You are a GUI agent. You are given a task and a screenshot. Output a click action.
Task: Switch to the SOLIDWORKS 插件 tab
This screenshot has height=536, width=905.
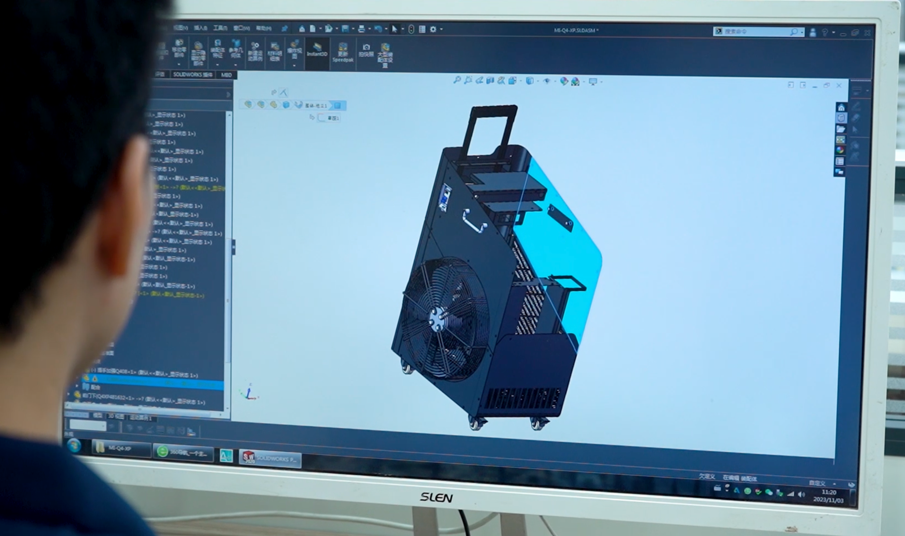coord(192,75)
